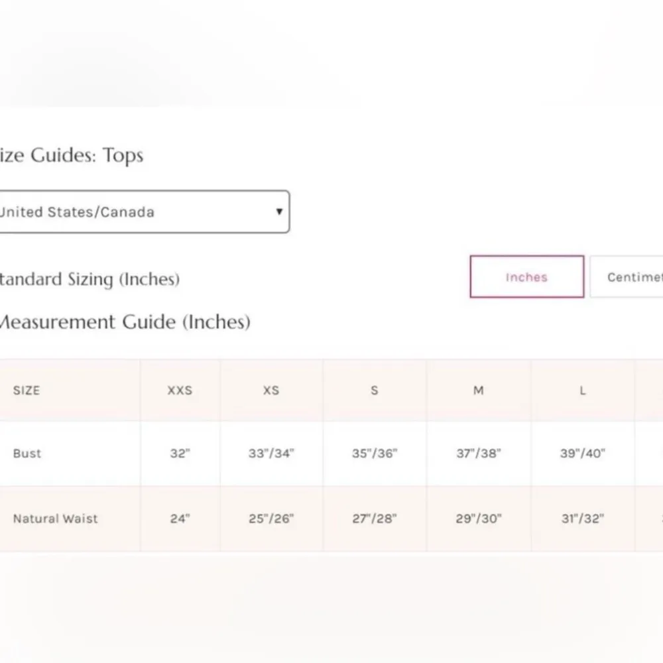
Task: Click the M size header
Action: coord(478,391)
